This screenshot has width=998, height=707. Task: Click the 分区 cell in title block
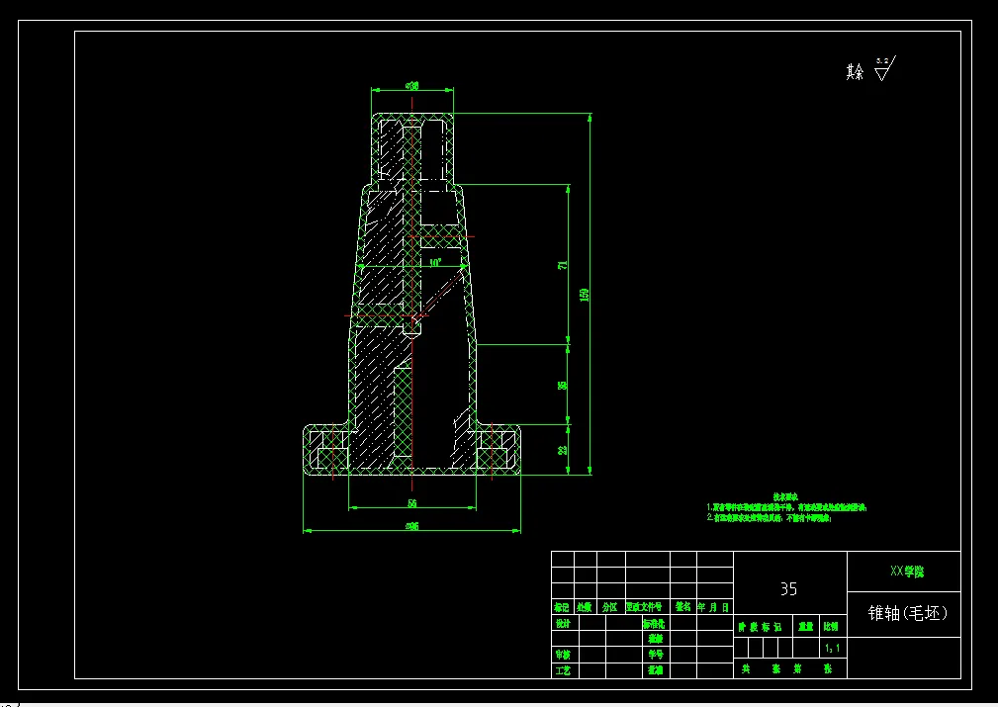tap(609, 607)
